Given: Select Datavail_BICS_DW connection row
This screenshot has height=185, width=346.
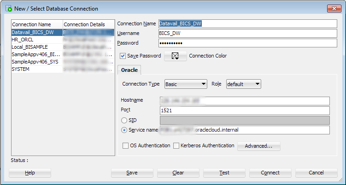Looking at the screenshot, I should coord(63,32).
